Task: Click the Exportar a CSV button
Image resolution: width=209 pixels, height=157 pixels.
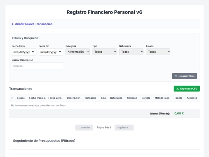Action: click(x=187, y=89)
